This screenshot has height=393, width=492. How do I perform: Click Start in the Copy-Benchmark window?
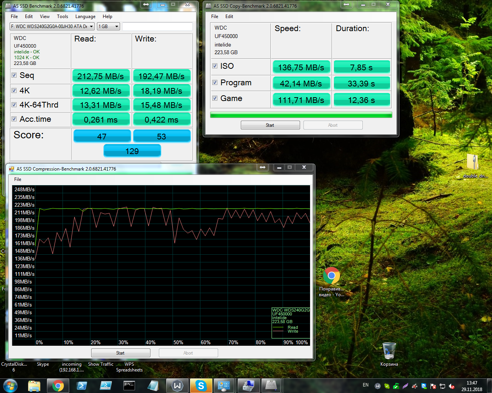coord(270,125)
